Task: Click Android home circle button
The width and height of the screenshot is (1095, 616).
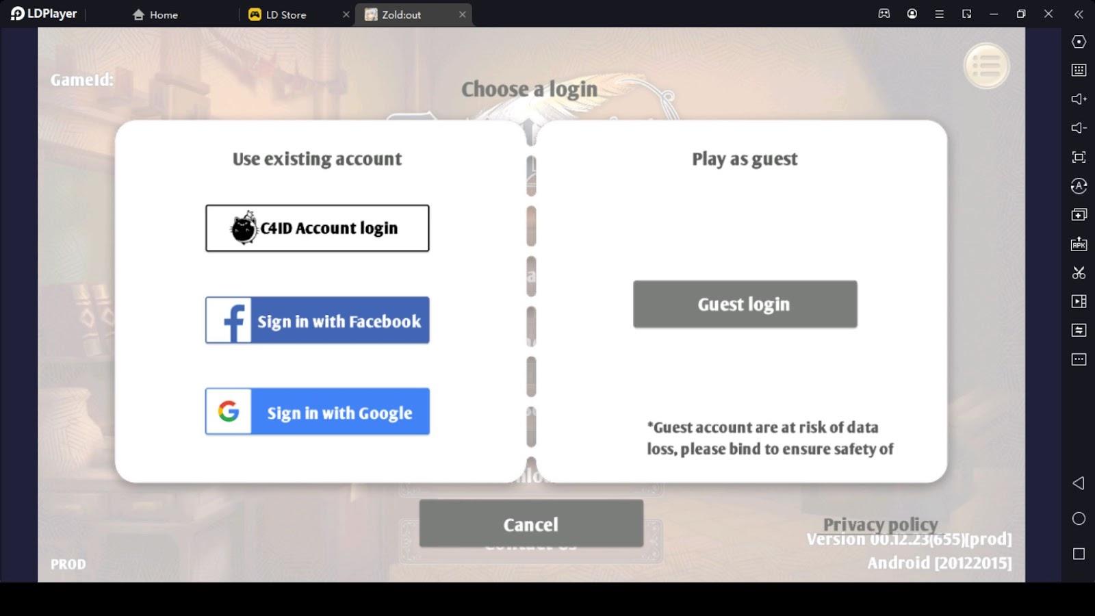Action: point(1079,519)
